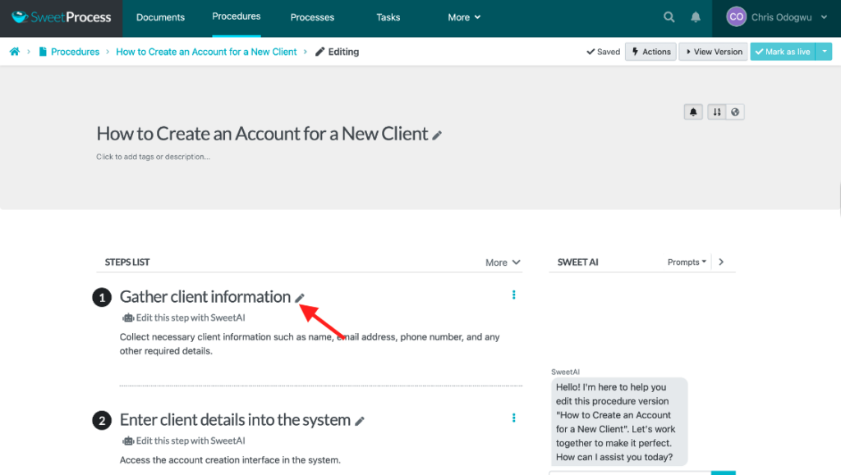Image resolution: width=841 pixels, height=475 pixels.
Task: Open the Tasks section
Action: [x=388, y=17]
